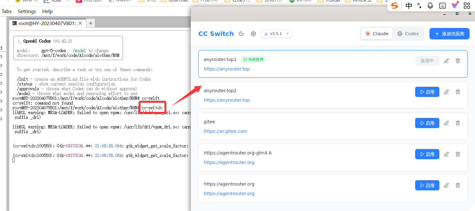Switch to the Codex app tab
475x211 pixels.
[408, 34]
